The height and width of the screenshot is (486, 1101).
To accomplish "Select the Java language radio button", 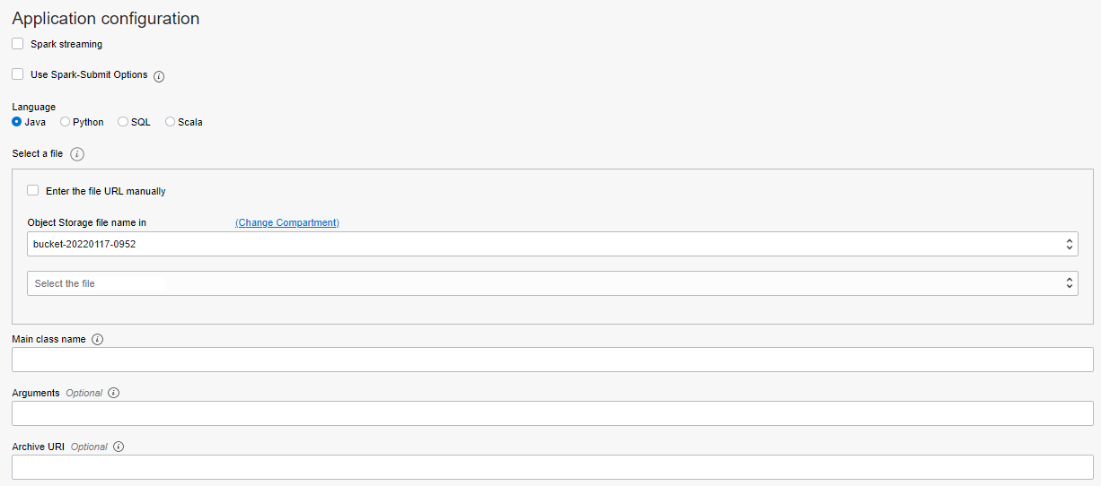I will [x=17, y=122].
